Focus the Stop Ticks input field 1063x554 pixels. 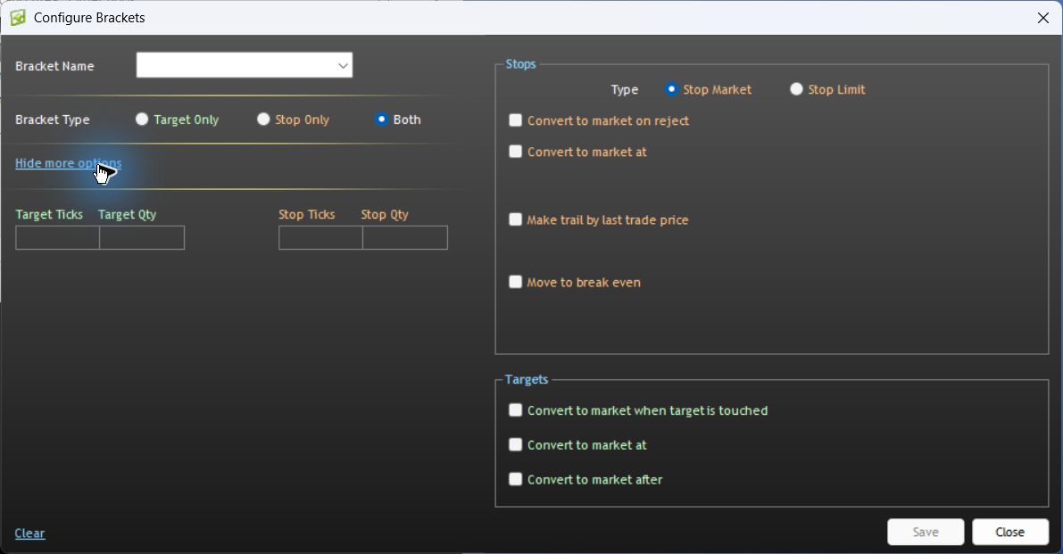tap(320, 237)
